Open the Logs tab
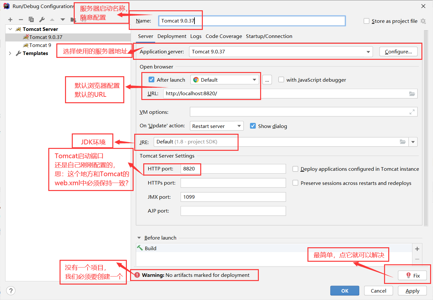 (x=196, y=36)
